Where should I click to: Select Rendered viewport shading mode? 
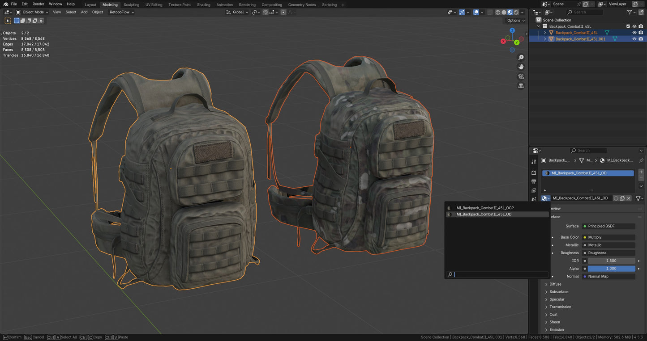pyautogui.click(x=516, y=12)
